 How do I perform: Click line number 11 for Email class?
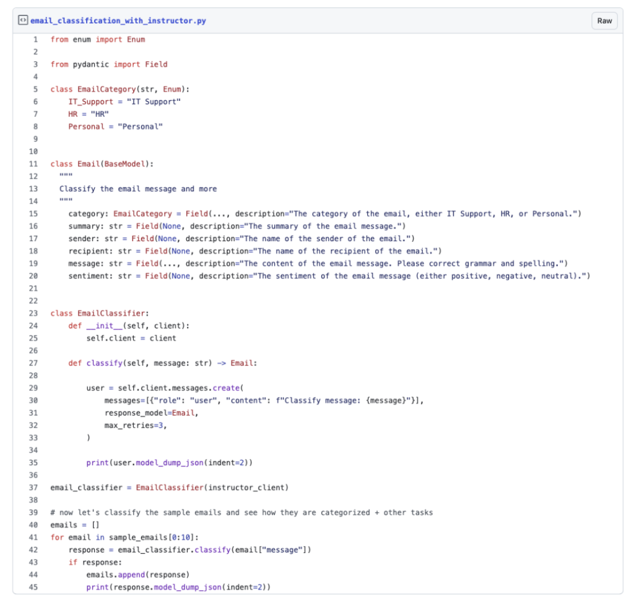coord(33,164)
